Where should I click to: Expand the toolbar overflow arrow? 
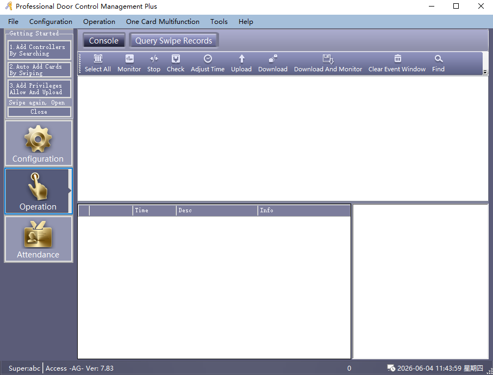pyautogui.click(x=485, y=72)
